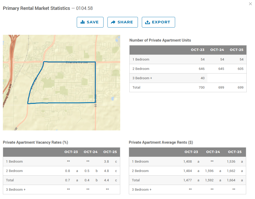255x199 pixels.
Task: Click the Ellerslie Rd SW map label
Action: coord(77,63)
